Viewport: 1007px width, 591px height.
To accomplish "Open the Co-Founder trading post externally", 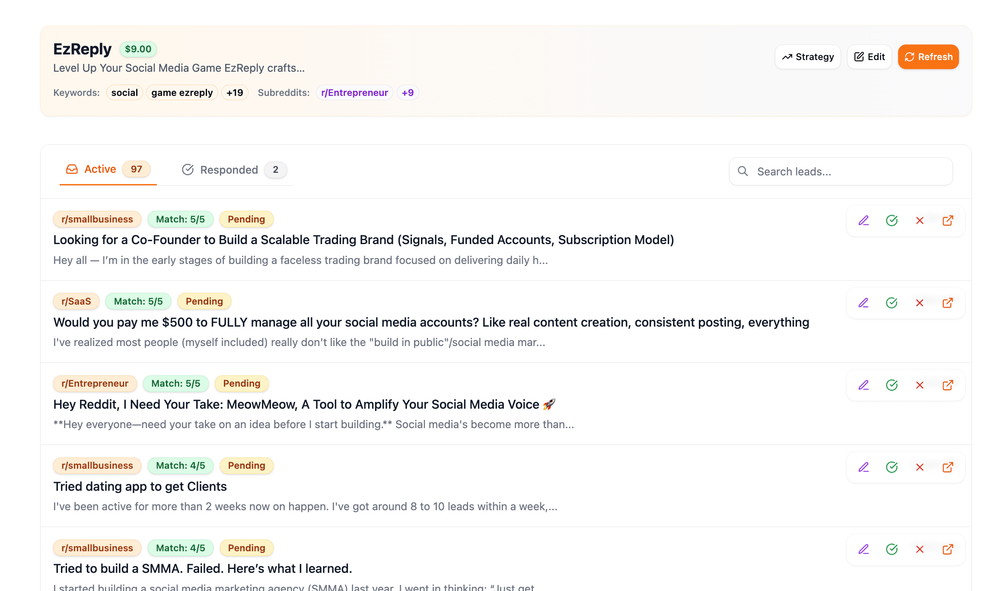I will point(948,220).
